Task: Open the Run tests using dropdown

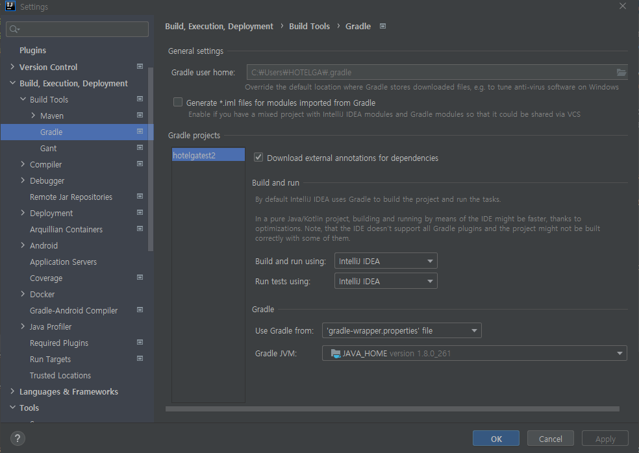Action: 386,281
